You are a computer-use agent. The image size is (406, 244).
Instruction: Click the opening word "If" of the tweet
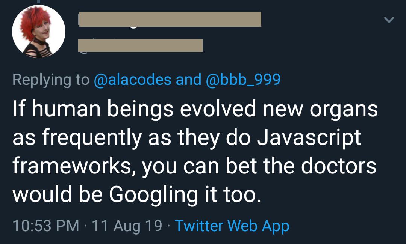pyautogui.click(x=17, y=109)
